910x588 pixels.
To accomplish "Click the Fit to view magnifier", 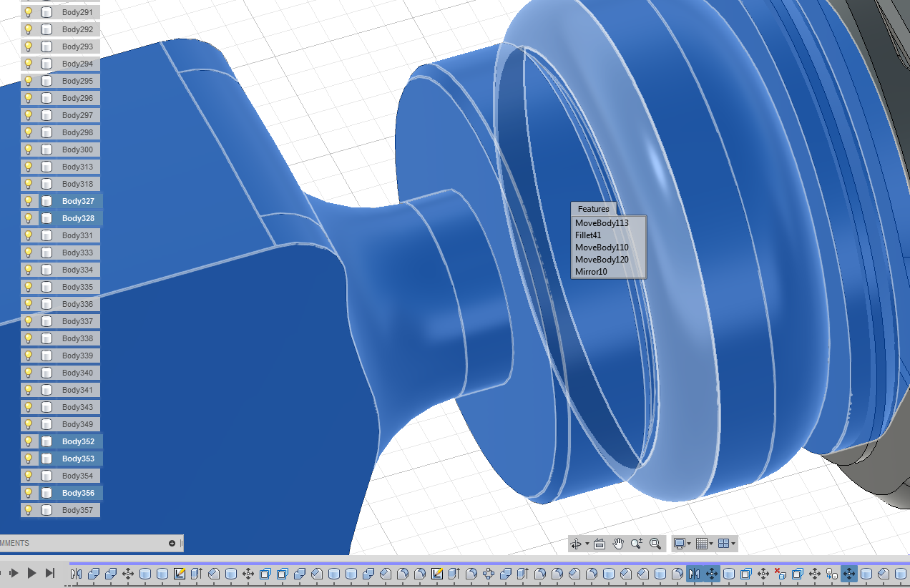I will [655, 544].
